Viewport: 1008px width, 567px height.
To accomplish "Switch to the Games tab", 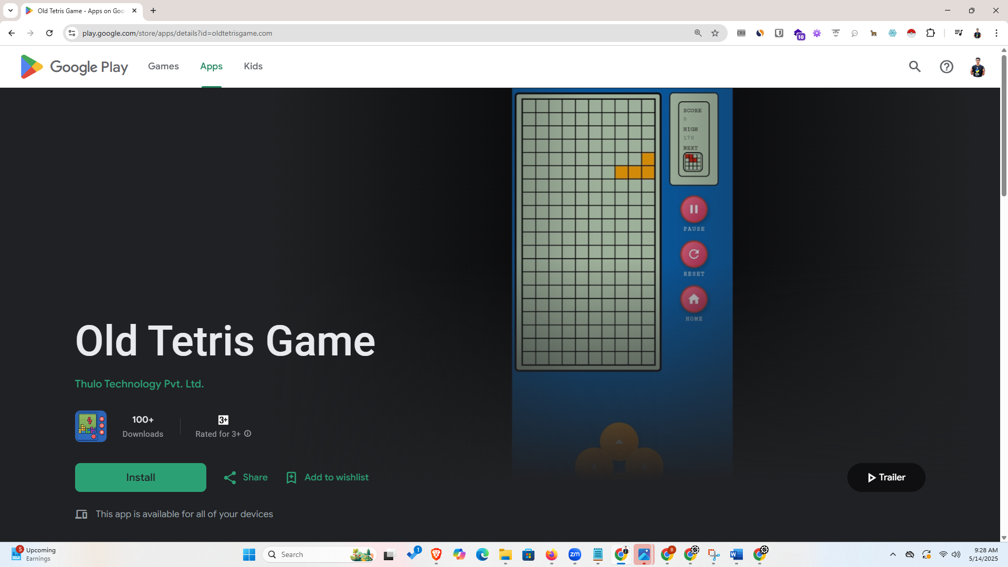I will tap(163, 66).
